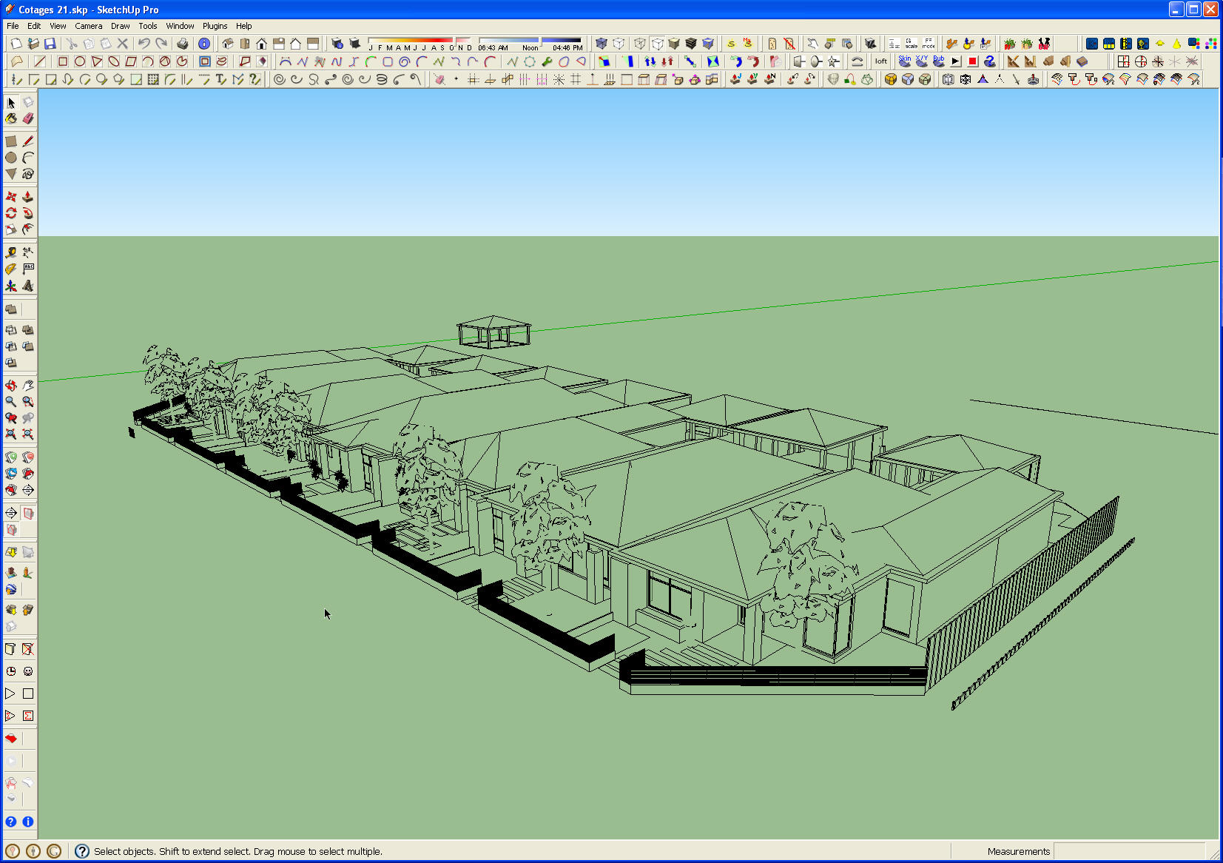Open the File menu
Image resolution: width=1223 pixels, height=863 pixels.
13,26
